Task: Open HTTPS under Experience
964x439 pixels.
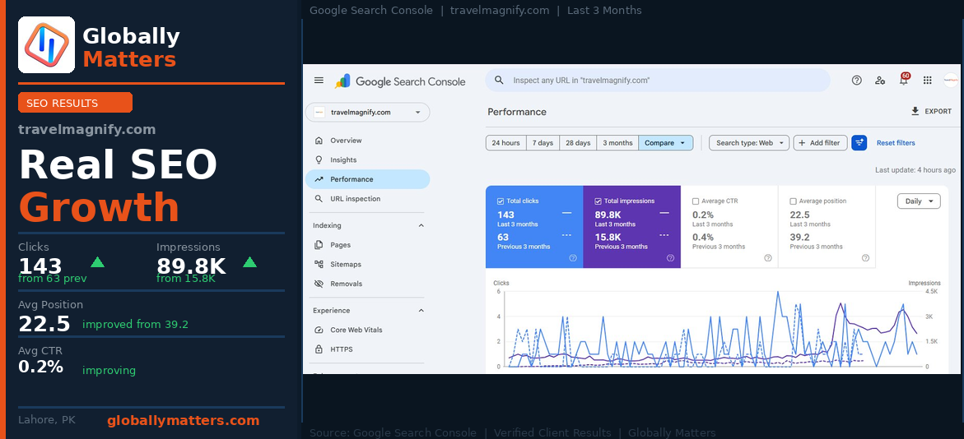Action: [368, 349]
